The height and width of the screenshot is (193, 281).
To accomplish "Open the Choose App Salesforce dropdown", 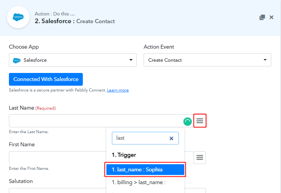I will click(x=73, y=60).
